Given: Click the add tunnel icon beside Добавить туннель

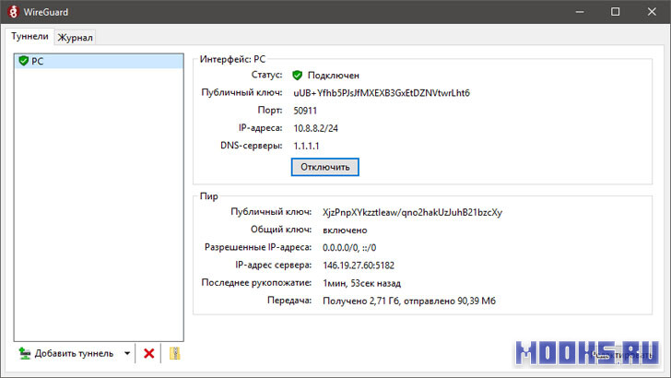Looking at the screenshot, I should [25, 354].
